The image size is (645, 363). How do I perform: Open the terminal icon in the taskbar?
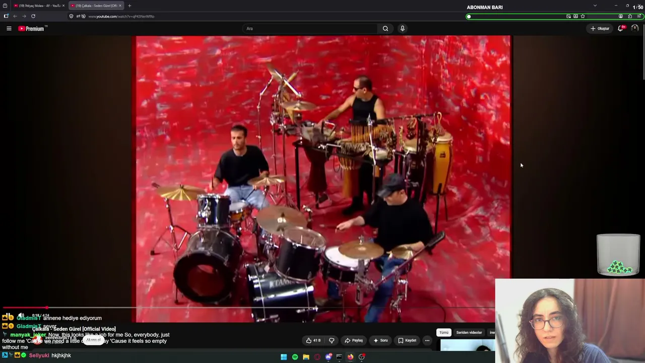tap(339, 357)
